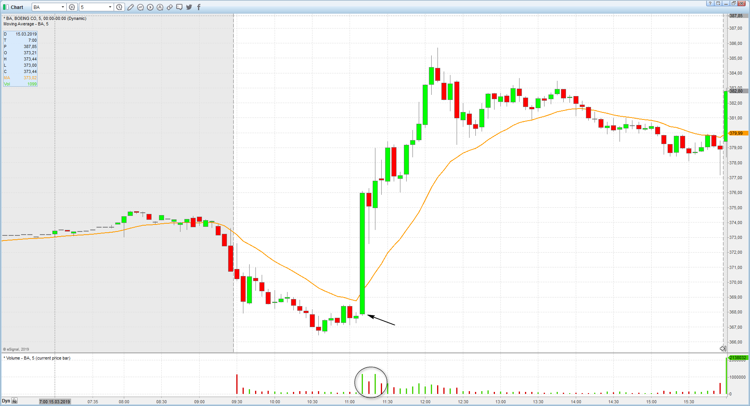Click the symbol link icon
Viewport: 750px width, 406px height.
170,7
